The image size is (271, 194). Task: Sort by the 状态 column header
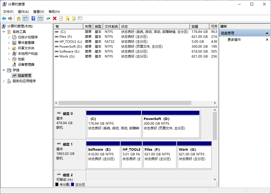[x=154, y=26]
